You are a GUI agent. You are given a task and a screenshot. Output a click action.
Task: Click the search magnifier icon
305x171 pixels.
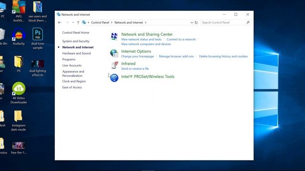[x=248, y=22]
